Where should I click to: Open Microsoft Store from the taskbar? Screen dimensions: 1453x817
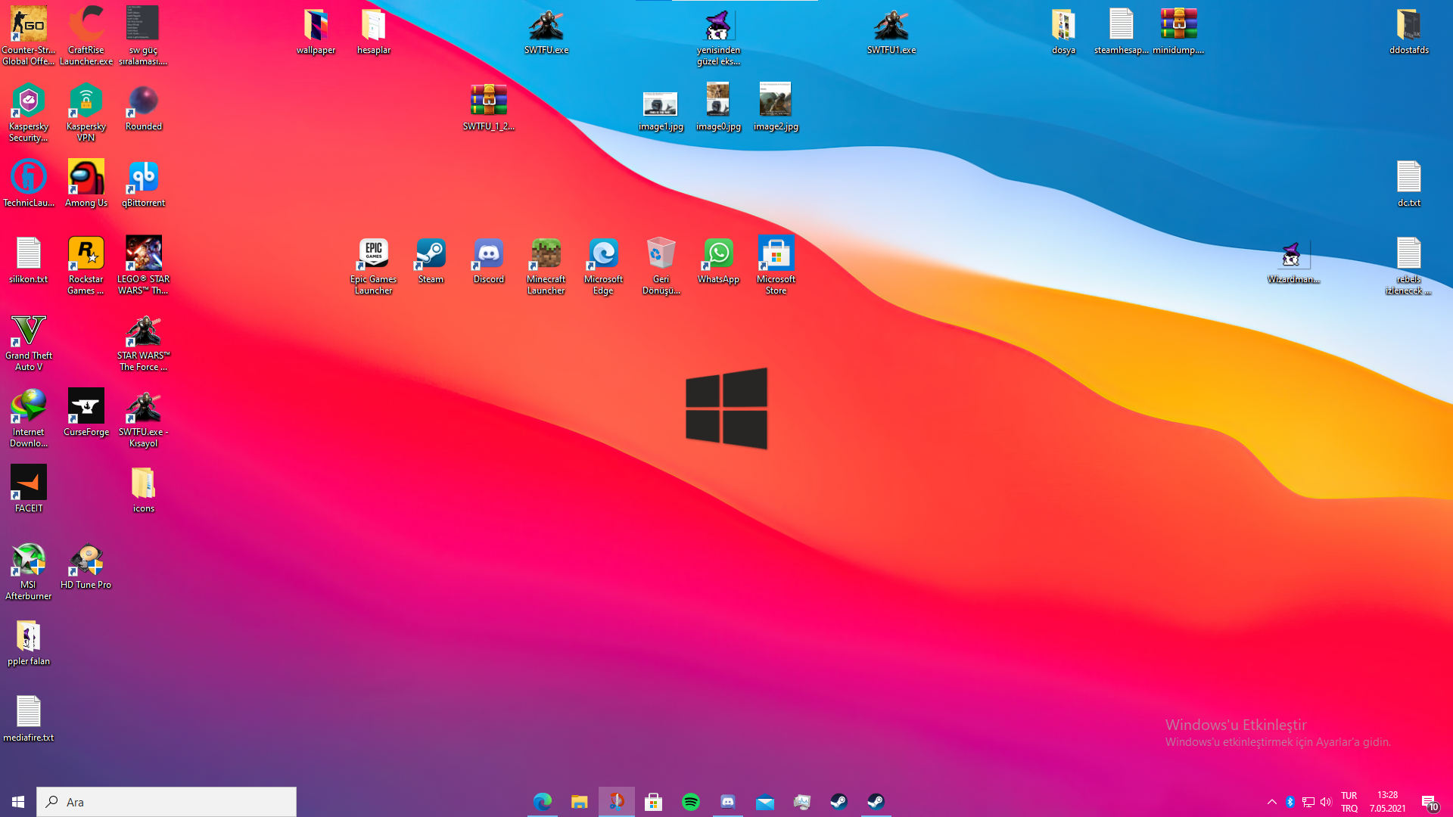pos(654,802)
